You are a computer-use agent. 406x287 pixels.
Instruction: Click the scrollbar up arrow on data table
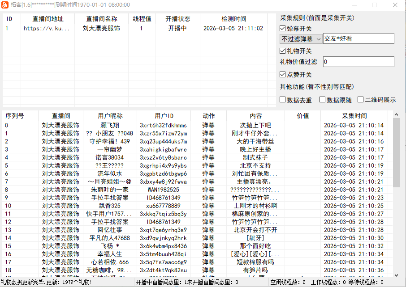coord(396,114)
